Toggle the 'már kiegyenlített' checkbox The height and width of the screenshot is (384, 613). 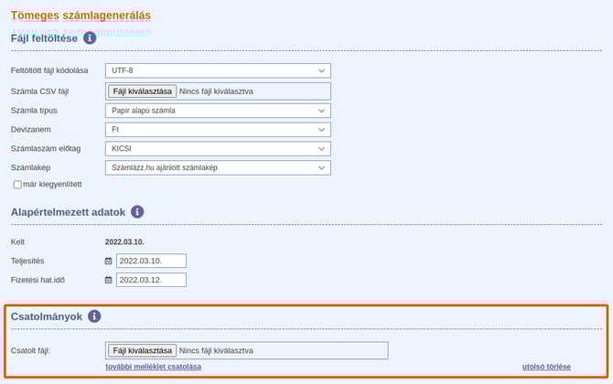[x=17, y=184]
